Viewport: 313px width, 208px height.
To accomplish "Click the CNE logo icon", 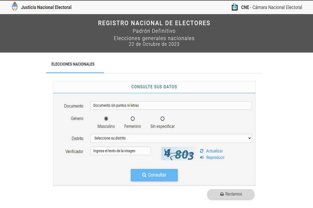I will pos(235,7).
